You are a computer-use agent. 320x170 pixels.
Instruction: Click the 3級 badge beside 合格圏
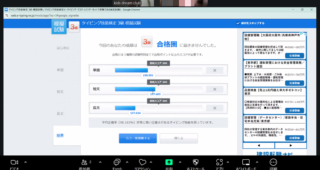[x=147, y=42]
